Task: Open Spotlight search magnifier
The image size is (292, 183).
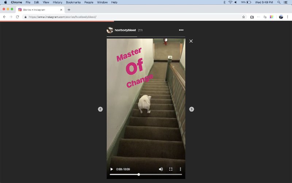Action: click(x=279, y=2)
